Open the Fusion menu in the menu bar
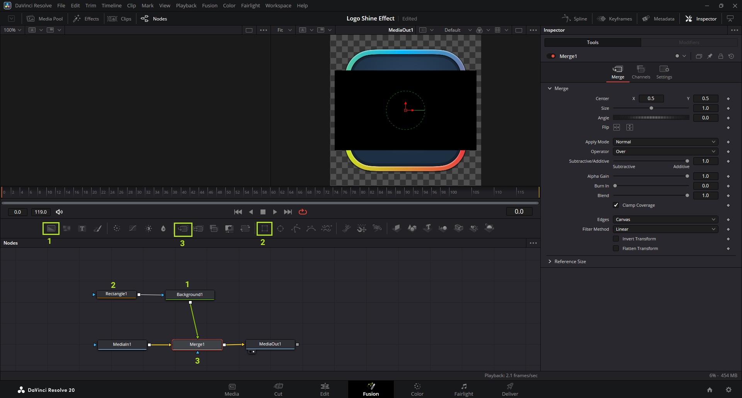 point(209,5)
